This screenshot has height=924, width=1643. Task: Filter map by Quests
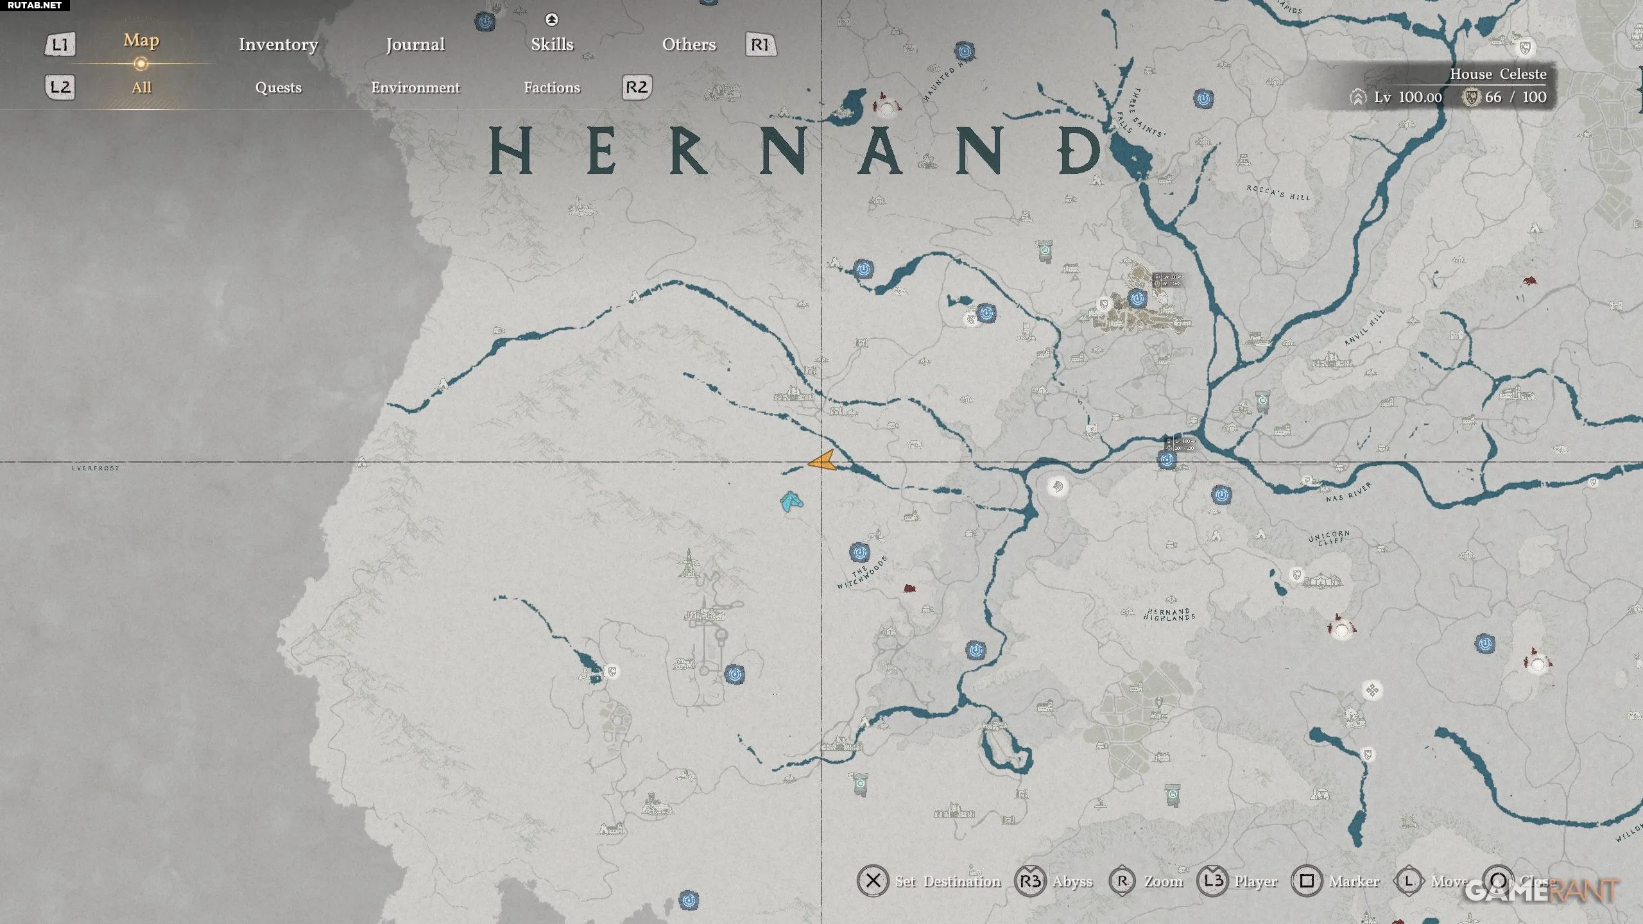278,87
